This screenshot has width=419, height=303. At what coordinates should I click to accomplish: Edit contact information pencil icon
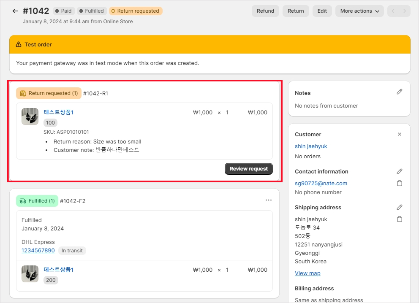400,171
